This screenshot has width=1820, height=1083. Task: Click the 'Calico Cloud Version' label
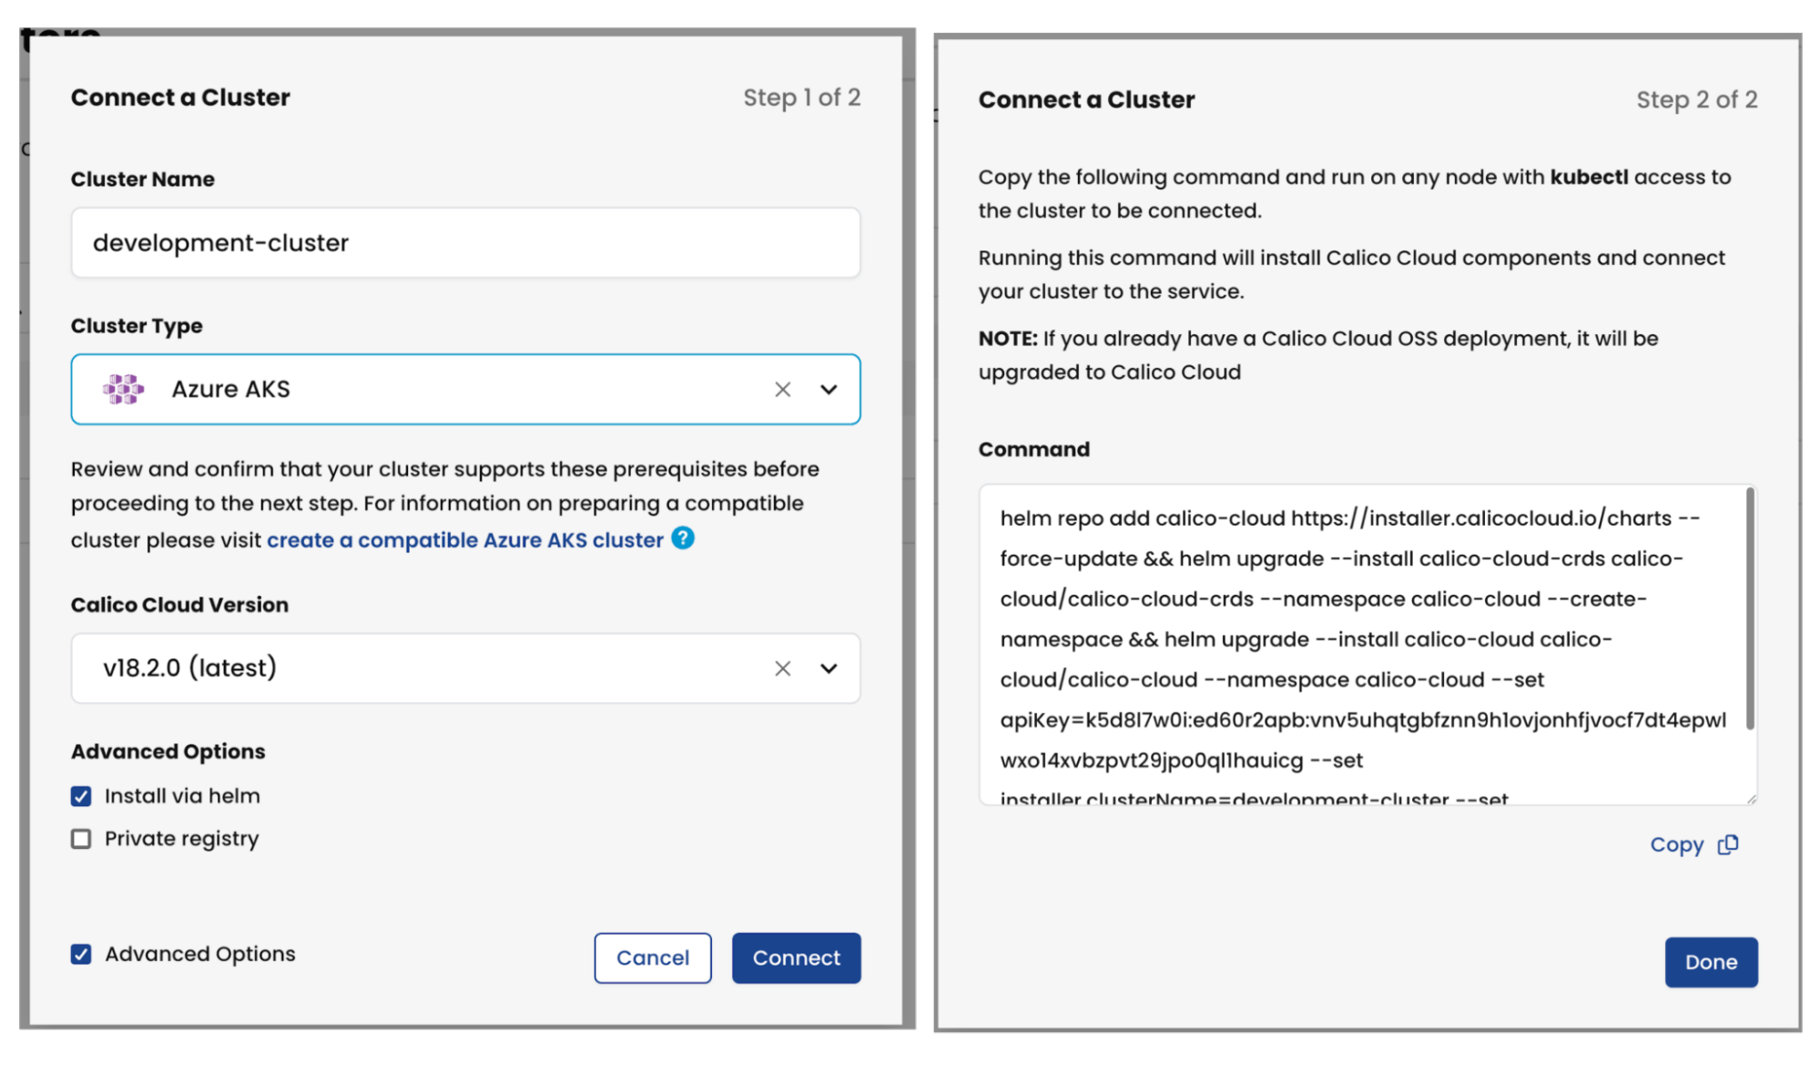179,605
